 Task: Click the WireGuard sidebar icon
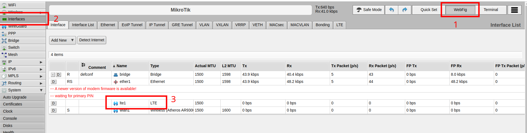(4, 26)
